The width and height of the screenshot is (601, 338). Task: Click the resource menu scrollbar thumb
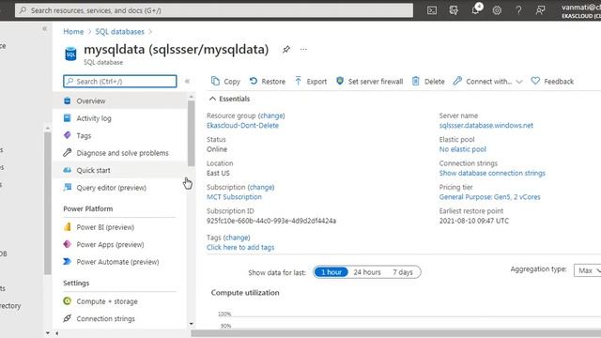pyautogui.click(x=192, y=133)
